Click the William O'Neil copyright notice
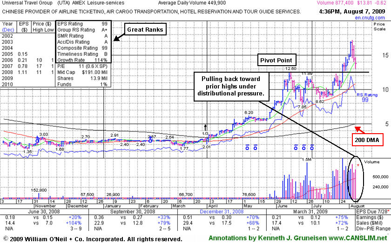 93,239
